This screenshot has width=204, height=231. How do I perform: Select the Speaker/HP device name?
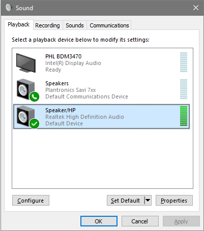[x=61, y=110]
